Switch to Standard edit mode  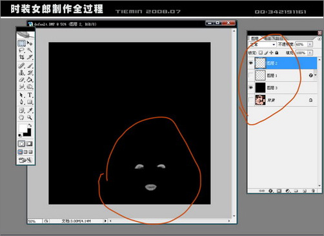(x=21, y=144)
